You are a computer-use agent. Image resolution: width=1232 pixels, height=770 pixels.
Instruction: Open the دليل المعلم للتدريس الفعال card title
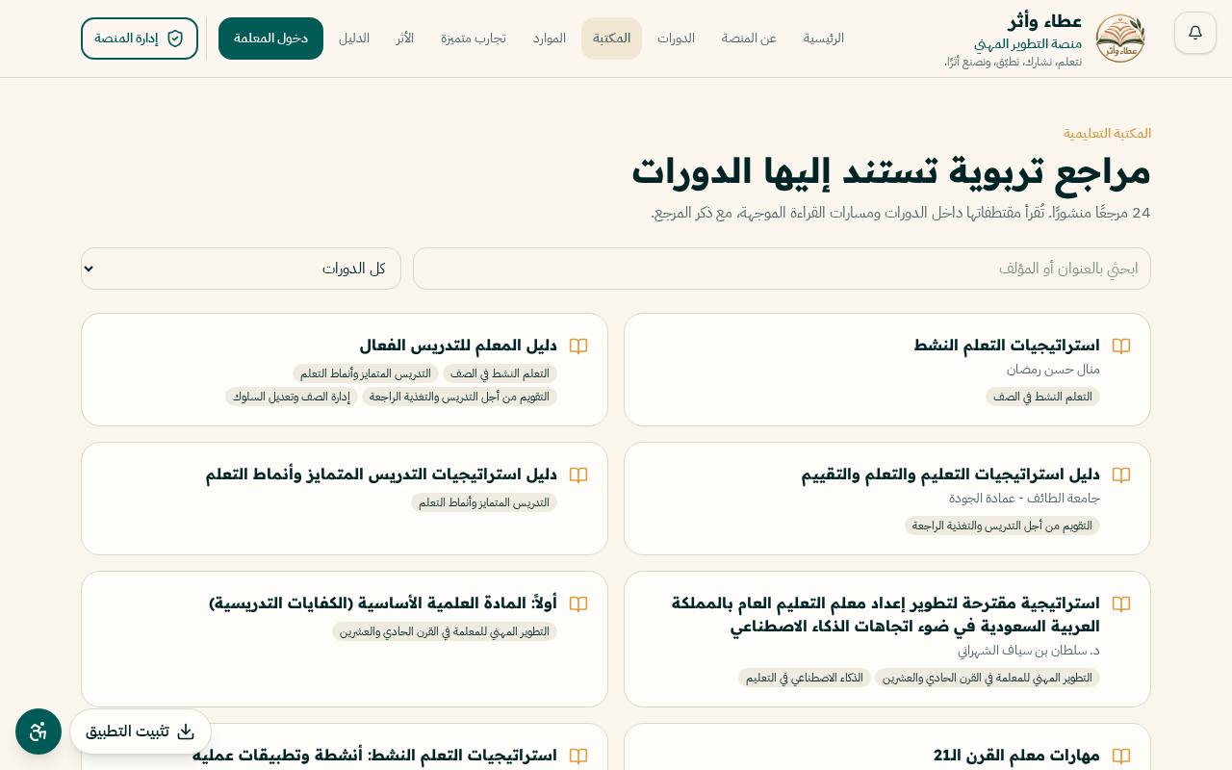458,346
